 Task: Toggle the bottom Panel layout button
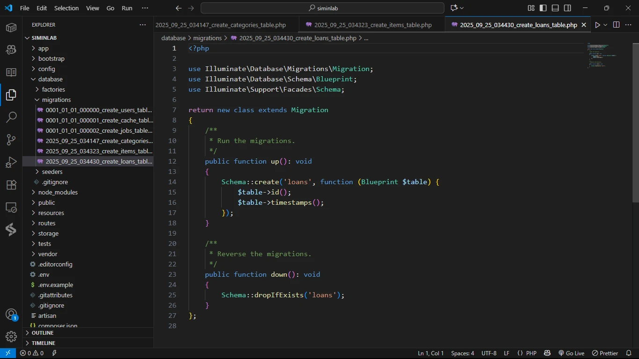click(x=555, y=8)
